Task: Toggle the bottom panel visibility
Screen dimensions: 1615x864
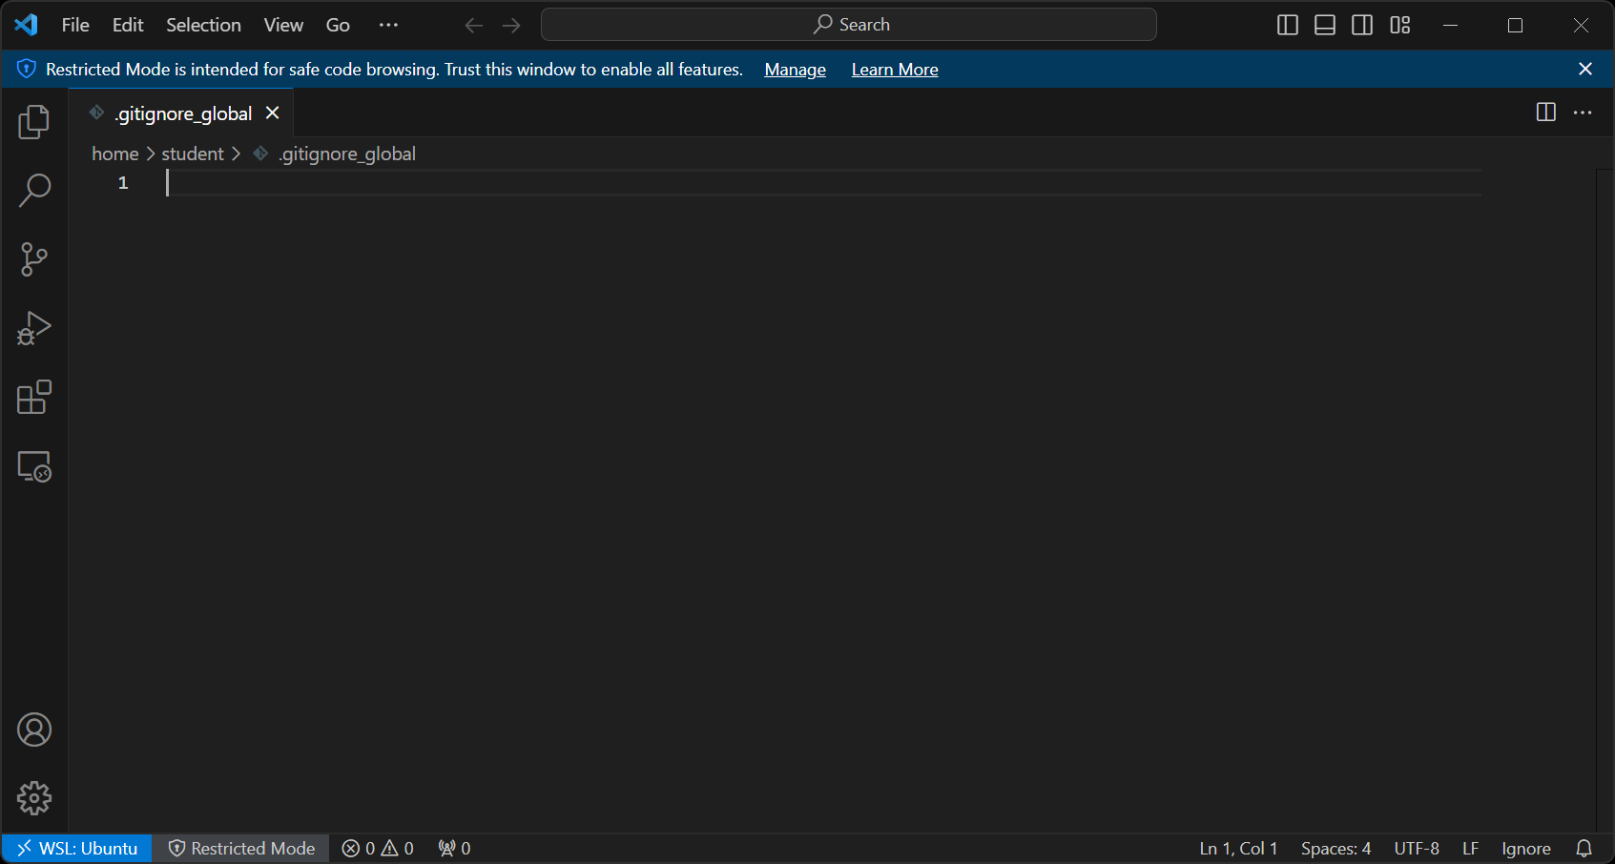Action: point(1324,25)
